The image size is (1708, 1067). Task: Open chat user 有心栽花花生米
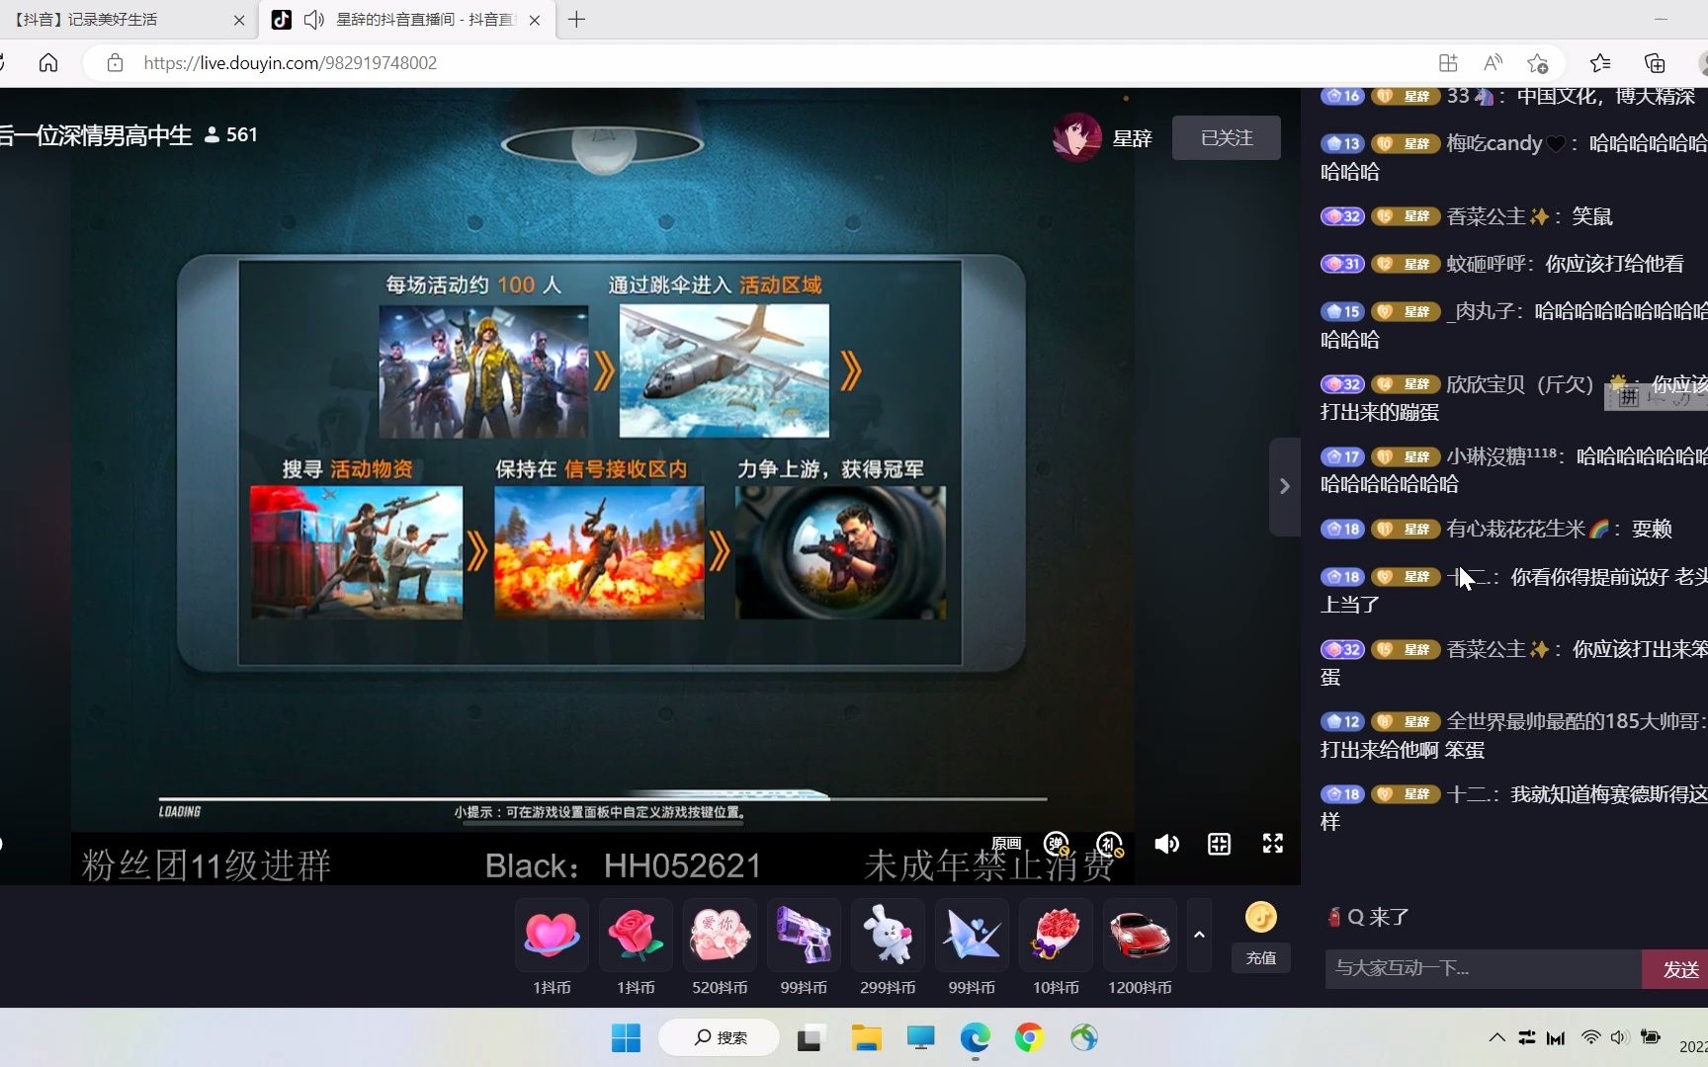(x=1527, y=530)
